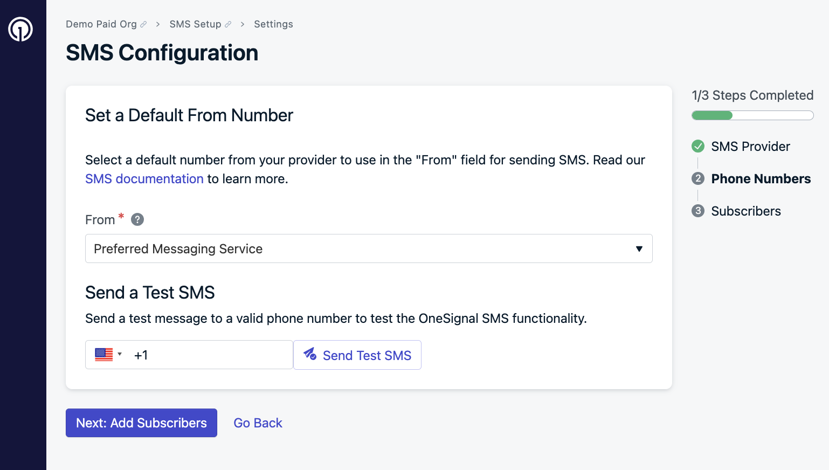Screen dimensions: 829x470
Task: Click the paper plane icon on Send Test
Action: coord(310,354)
